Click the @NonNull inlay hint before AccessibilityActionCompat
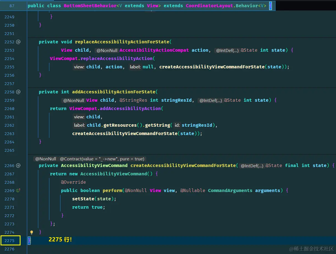Screen dimensions: 336x254 coord(107,51)
